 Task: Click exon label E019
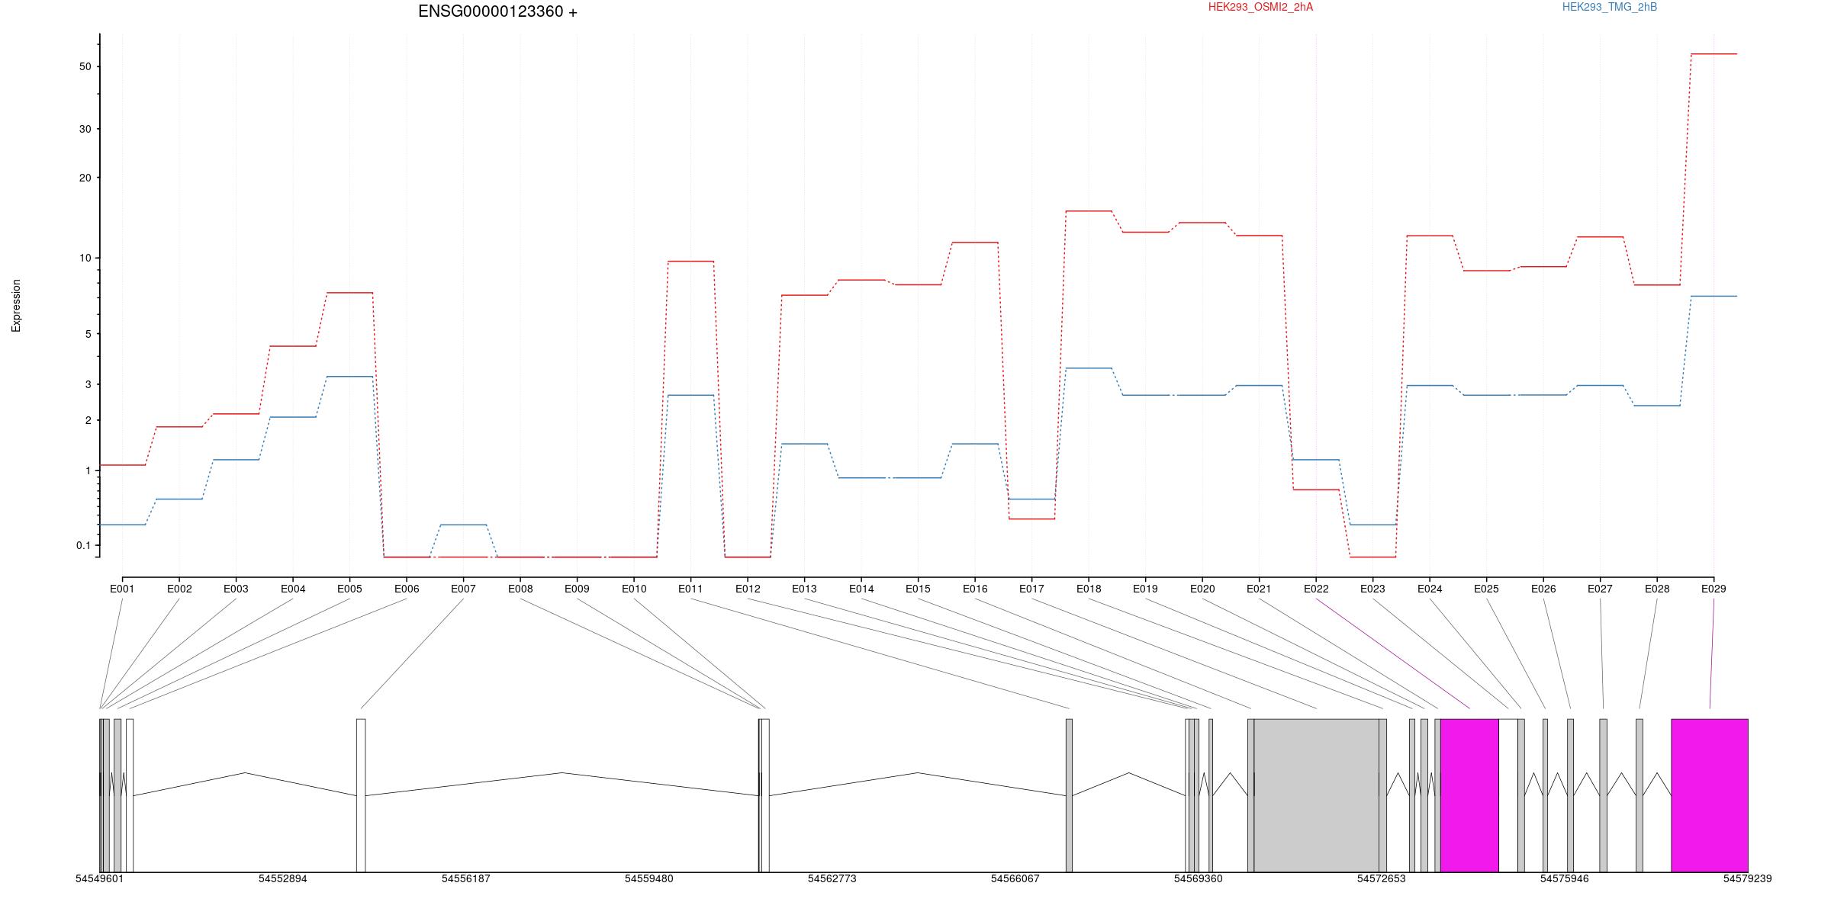point(1145,589)
